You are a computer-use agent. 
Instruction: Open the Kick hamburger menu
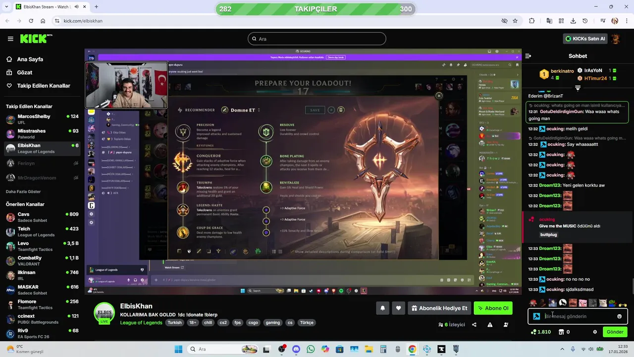(x=10, y=39)
